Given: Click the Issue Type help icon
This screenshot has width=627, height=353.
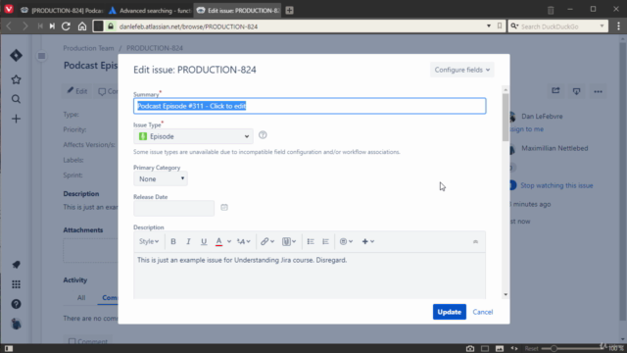Looking at the screenshot, I should coord(263,135).
